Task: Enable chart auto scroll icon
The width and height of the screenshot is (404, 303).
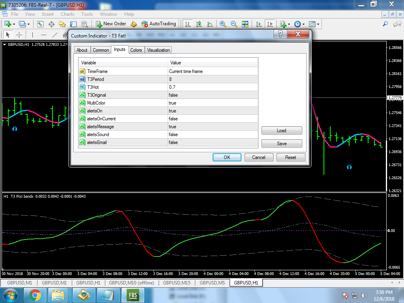Action: click(x=259, y=24)
